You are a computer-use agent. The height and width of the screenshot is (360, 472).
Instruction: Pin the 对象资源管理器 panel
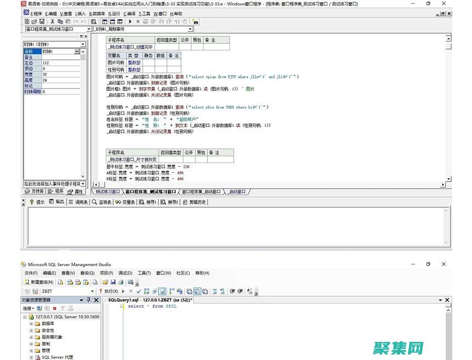(x=88, y=300)
